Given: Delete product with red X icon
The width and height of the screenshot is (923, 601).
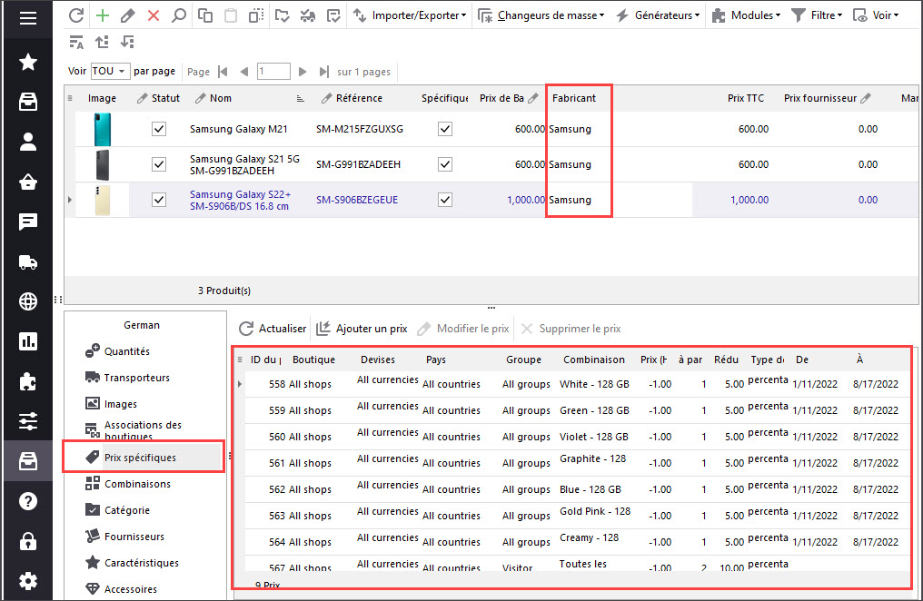Looking at the screenshot, I should [x=154, y=15].
